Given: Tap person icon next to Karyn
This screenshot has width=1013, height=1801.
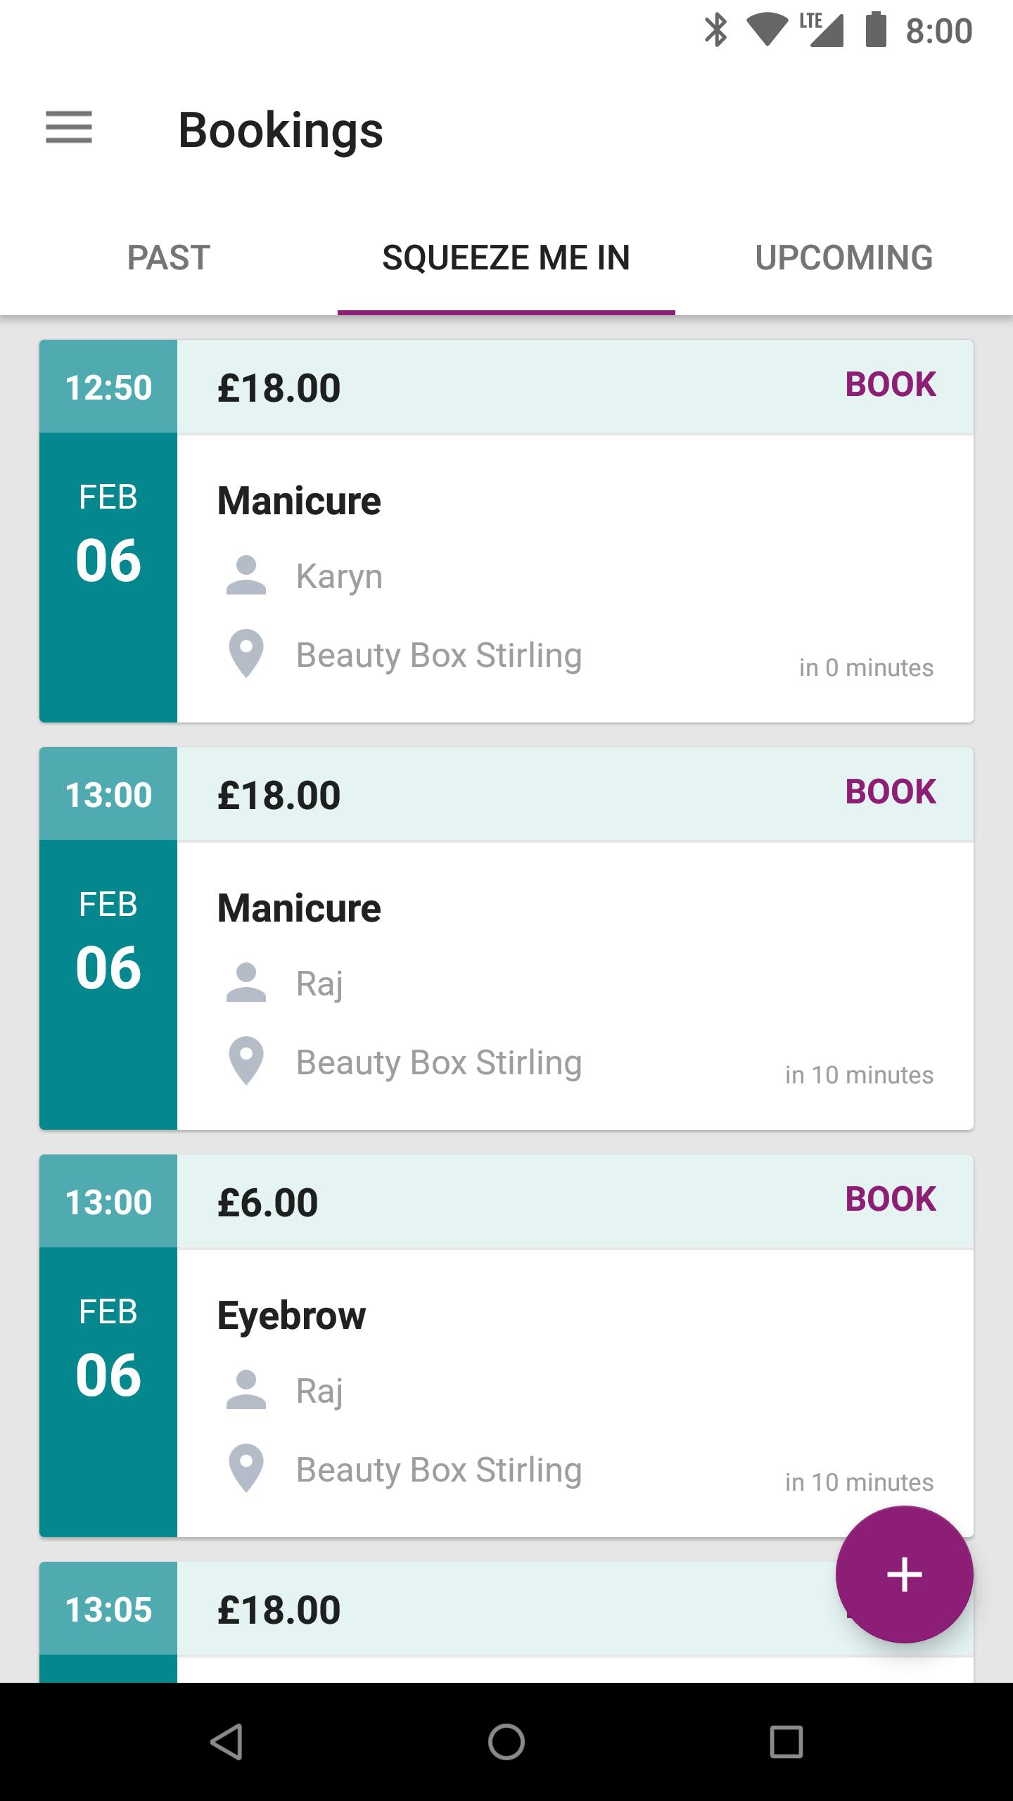Looking at the screenshot, I should [x=246, y=575].
